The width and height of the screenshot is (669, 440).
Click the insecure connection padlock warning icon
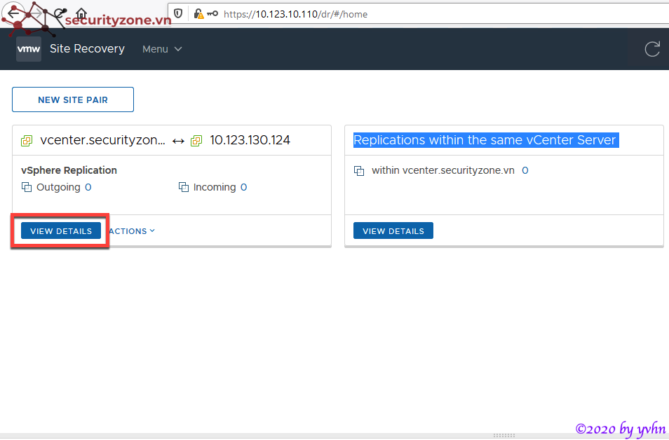pos(198,14)
